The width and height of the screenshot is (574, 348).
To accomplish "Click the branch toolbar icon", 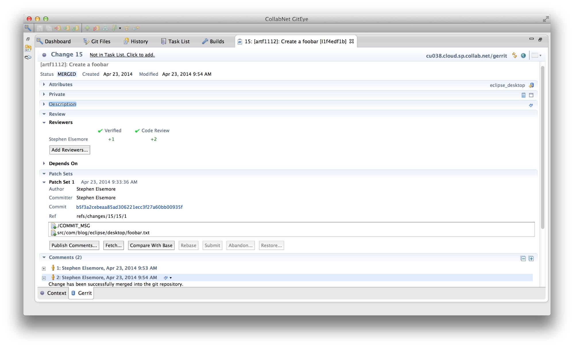I will pos(105,28).
